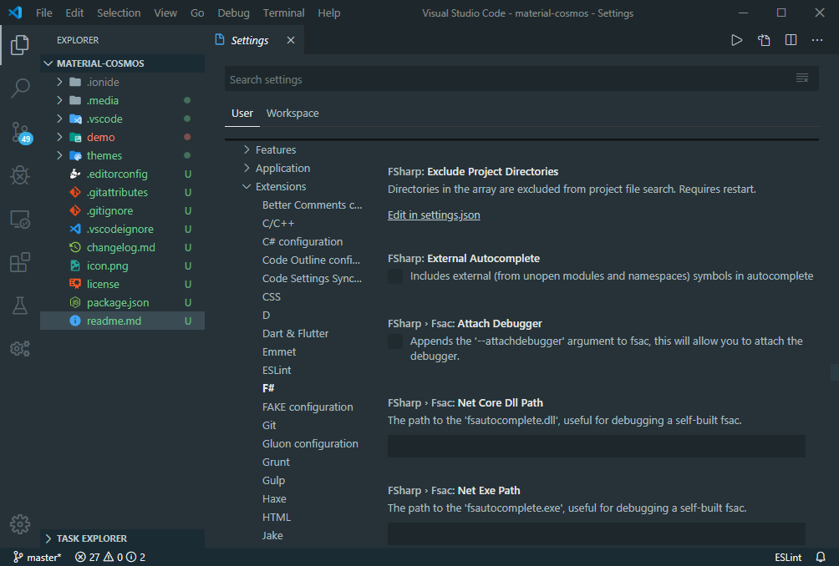Enable Fsac Attach Debugger checkbox
839x566 pixels.
pos(395,341)
